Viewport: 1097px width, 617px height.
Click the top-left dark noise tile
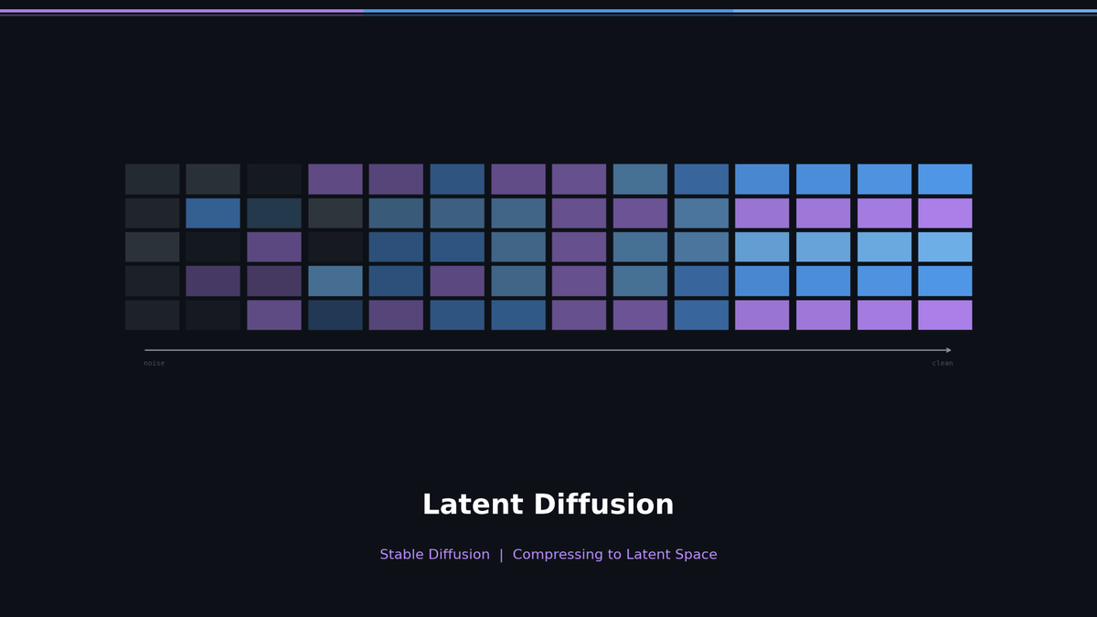pyautogui.click(x=152, y=178)
